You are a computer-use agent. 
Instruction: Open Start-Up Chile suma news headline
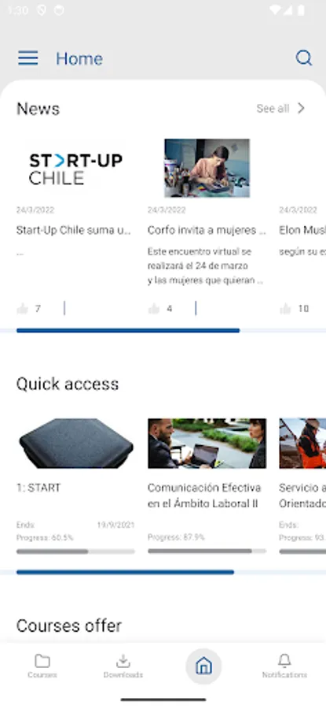pyautogui.click(x=74, y=230)
